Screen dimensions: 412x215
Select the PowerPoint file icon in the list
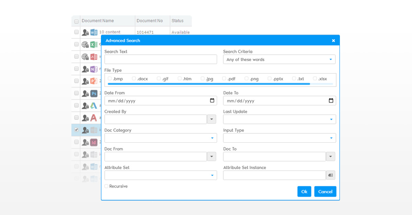[x=93, y=81]
